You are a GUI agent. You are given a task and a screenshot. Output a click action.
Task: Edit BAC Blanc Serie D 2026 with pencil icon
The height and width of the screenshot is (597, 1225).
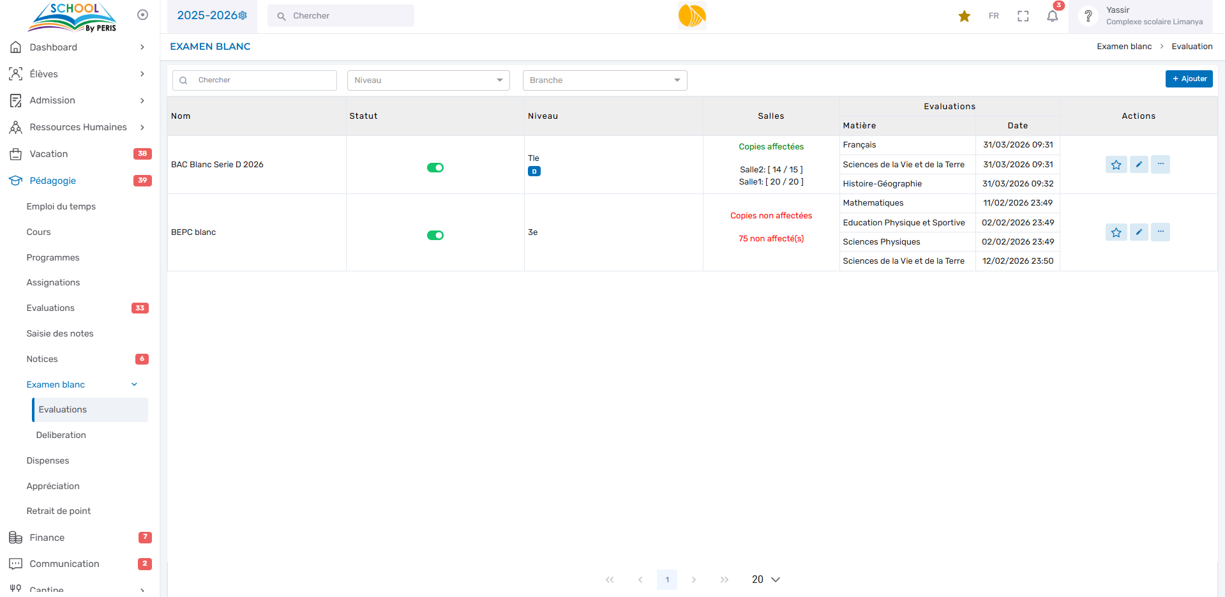1138,165
